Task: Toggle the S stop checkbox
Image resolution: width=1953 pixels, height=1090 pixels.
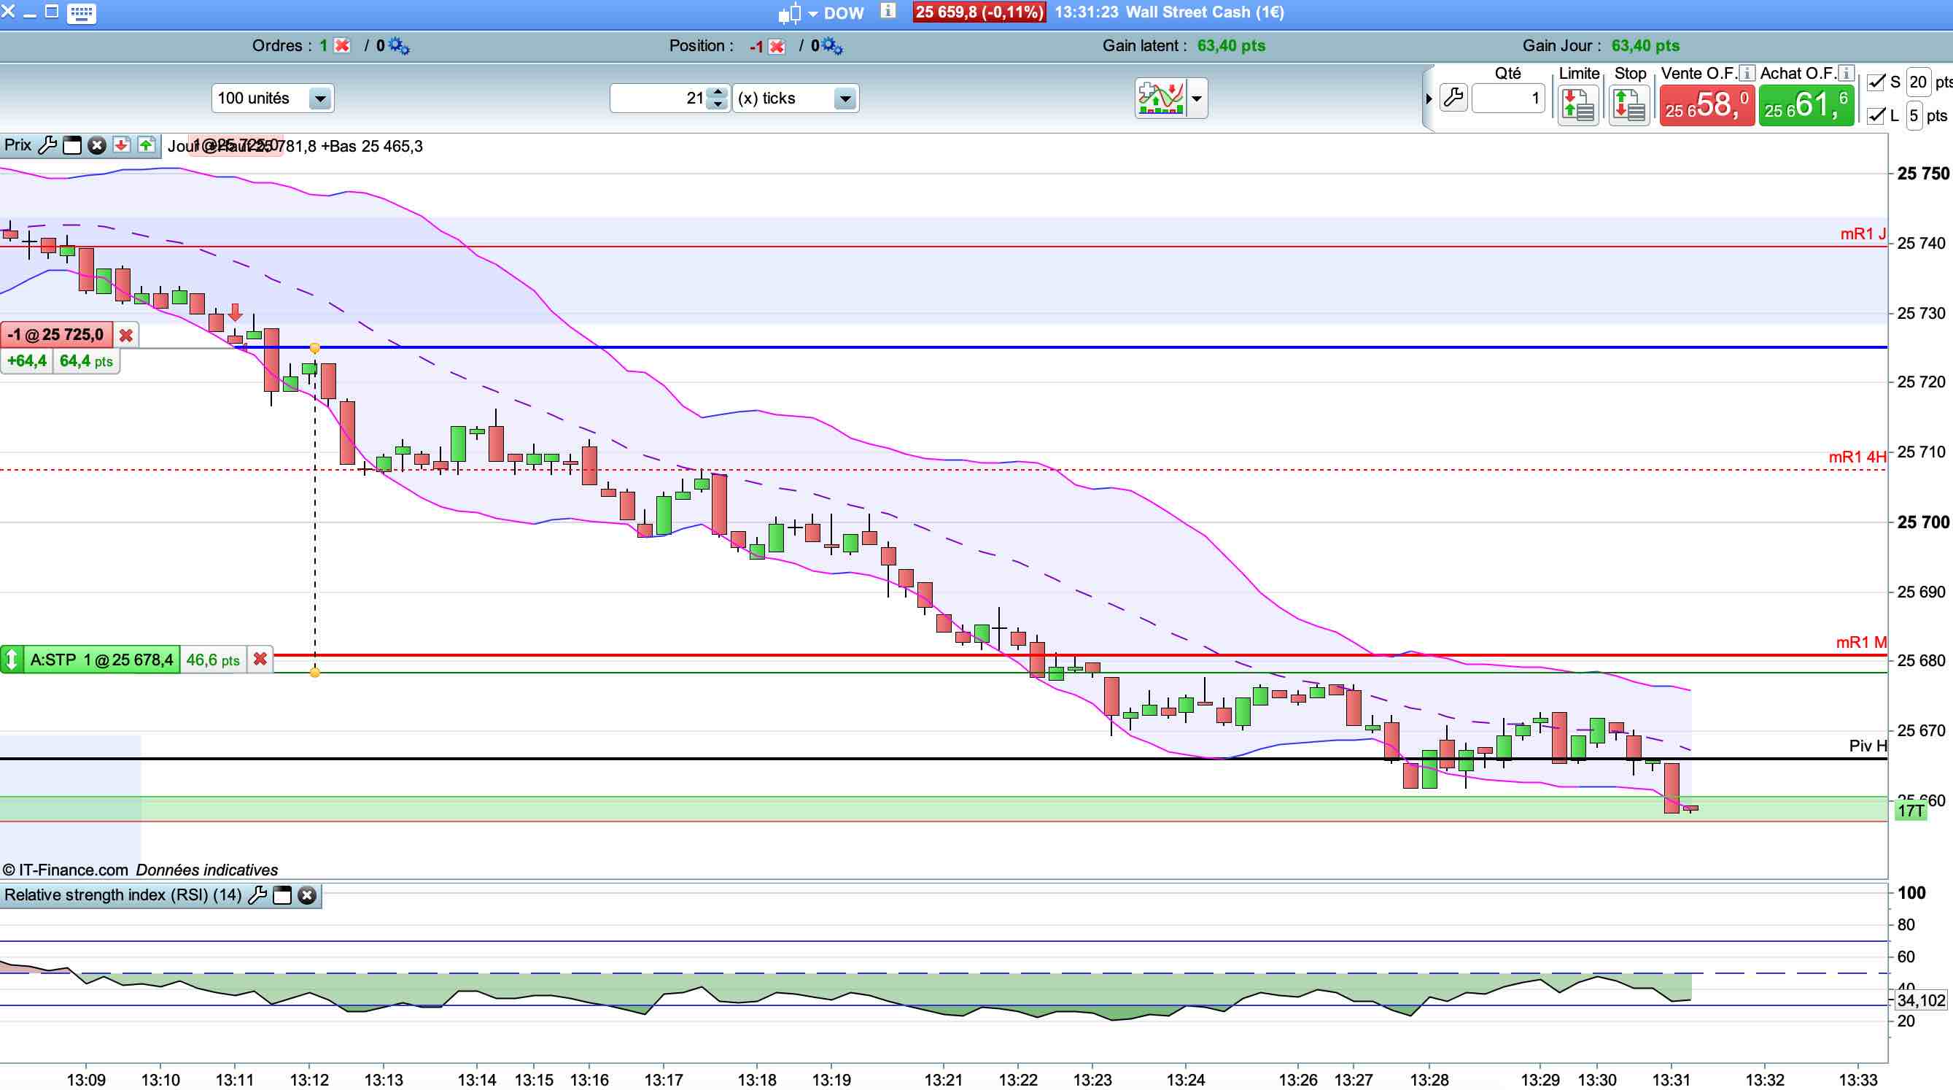Action: click(x=1876, y=82)
